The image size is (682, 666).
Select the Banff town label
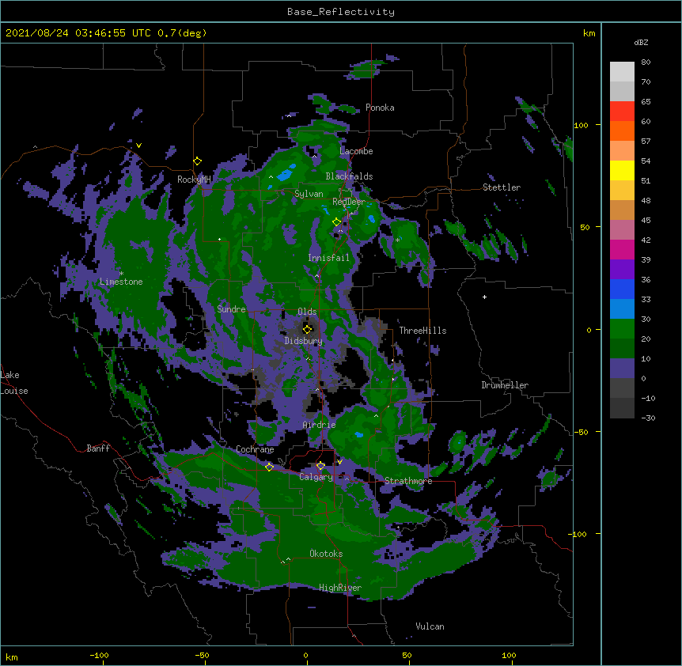[x=98, y=448]
